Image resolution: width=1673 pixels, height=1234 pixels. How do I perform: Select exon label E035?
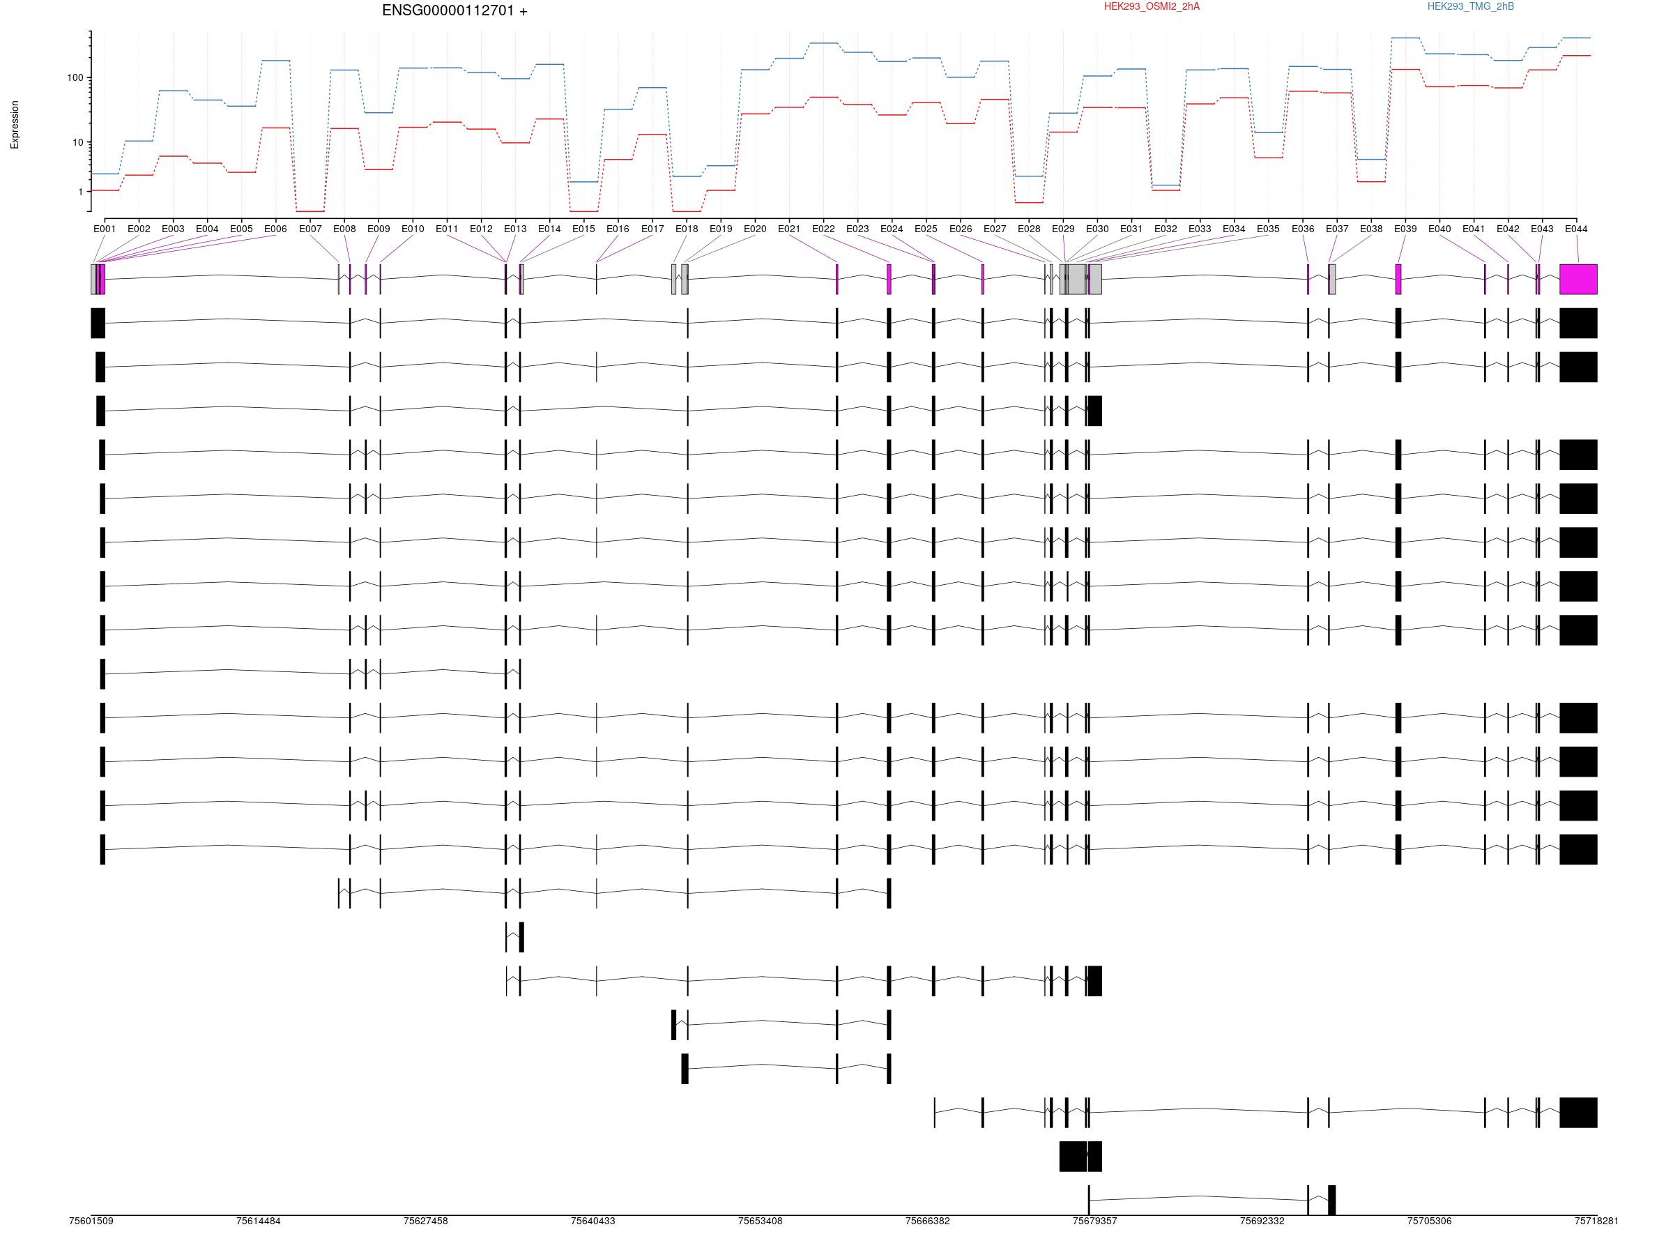[x=1268, y=229]
